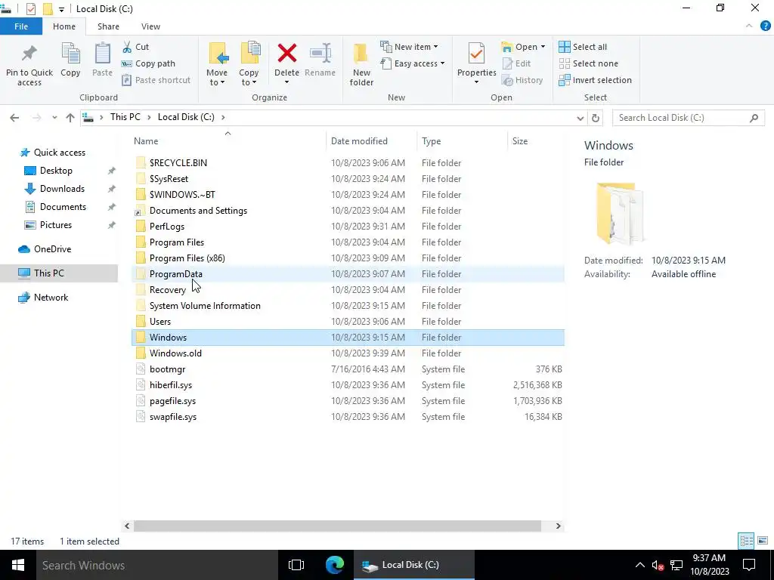Open the Action Center notification icon
774x580 pixels.
749,565
